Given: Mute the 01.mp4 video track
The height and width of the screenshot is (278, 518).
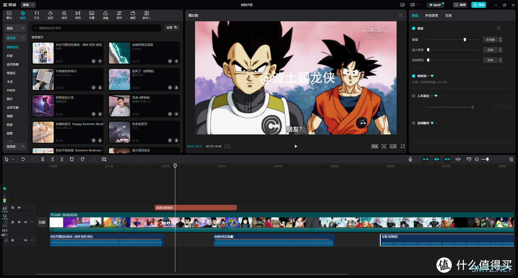Looking at the screenshot, I should (25, 222).
